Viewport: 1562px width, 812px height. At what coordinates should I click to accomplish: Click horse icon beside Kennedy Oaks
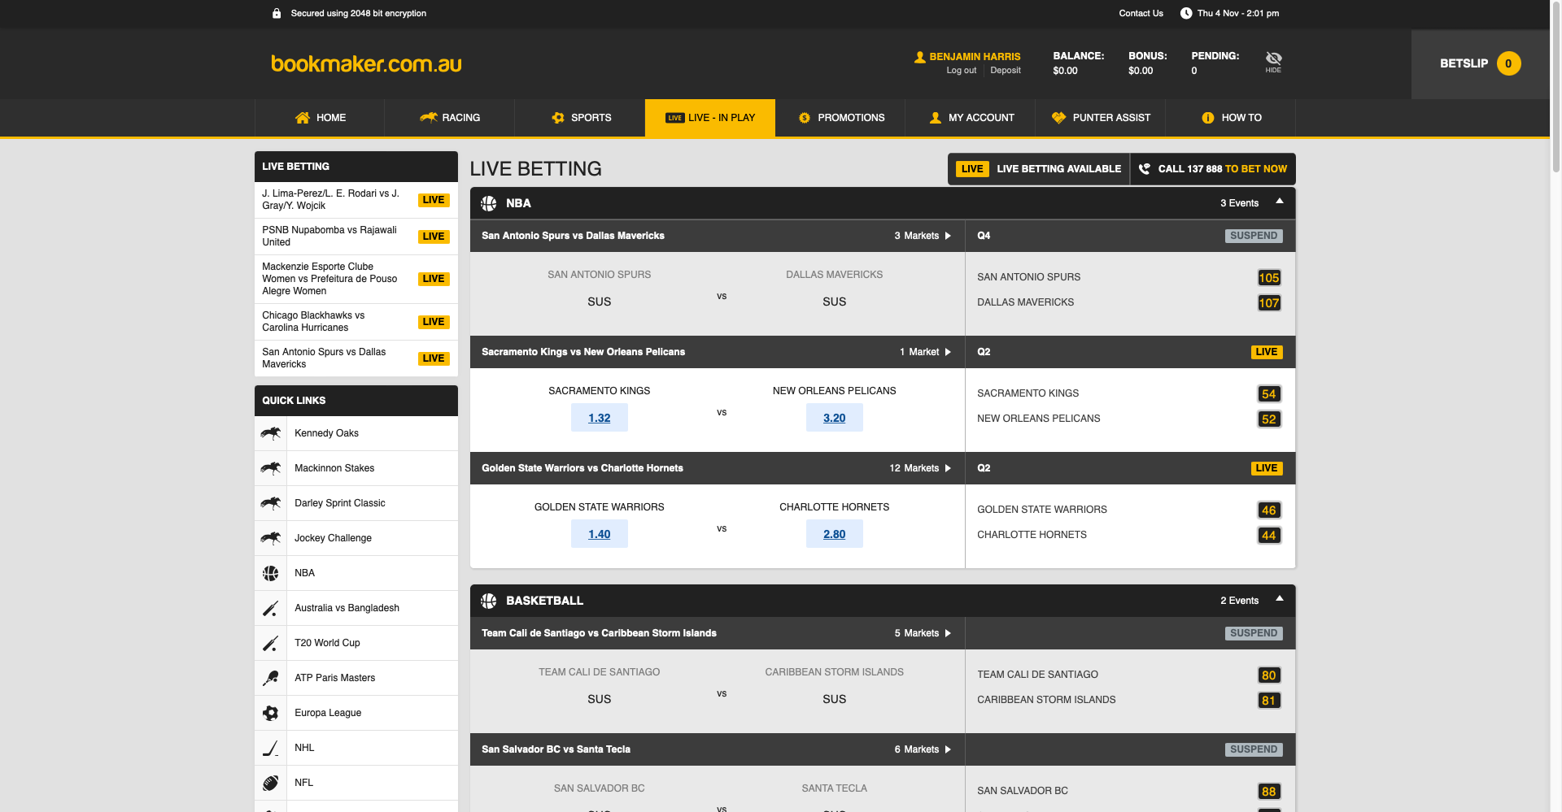(271, 433)
